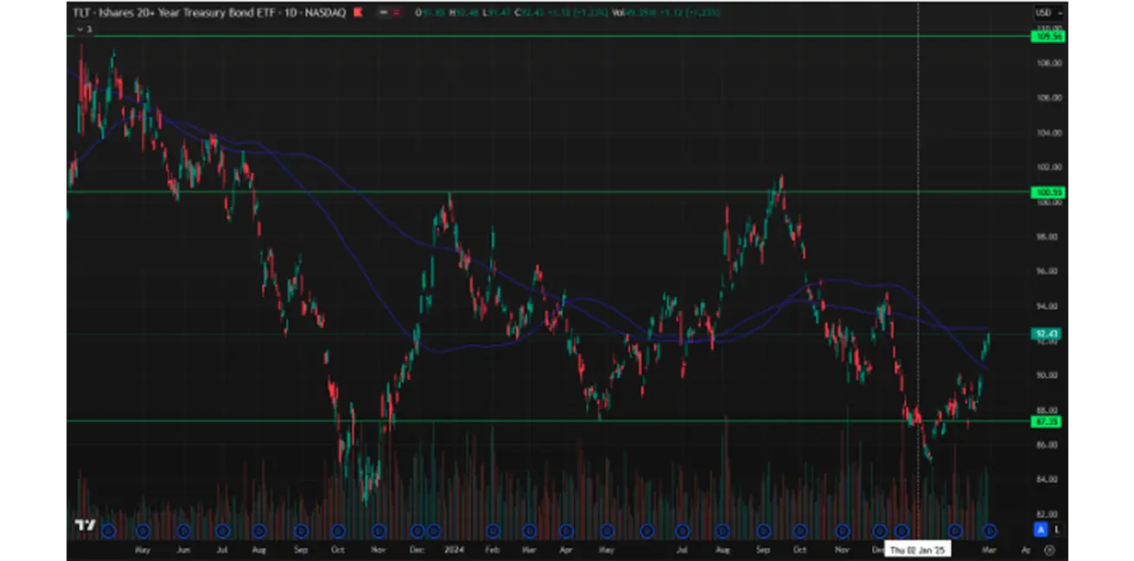The width and height of the screenshot is (1134, 561).
Task: Click the 88.00 price axis value
Action: tap(1047, 409)
